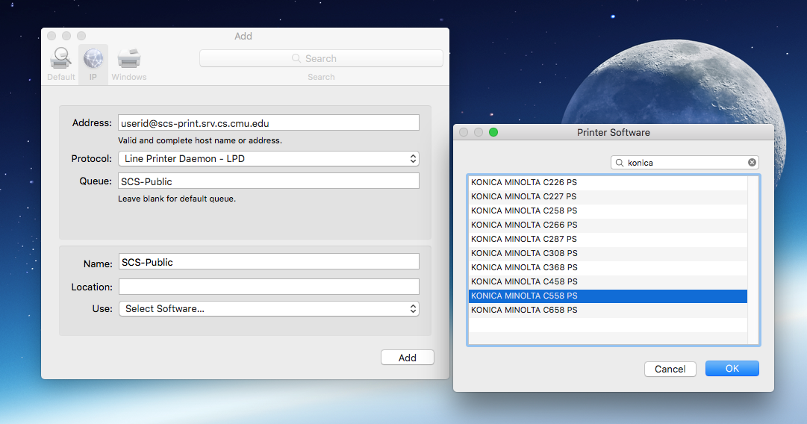Image resolution: width=807 pixels, height=424 pixels.
Task: Select KONICA MINOLTA C308 PS entry
Action: pos(523,253)
